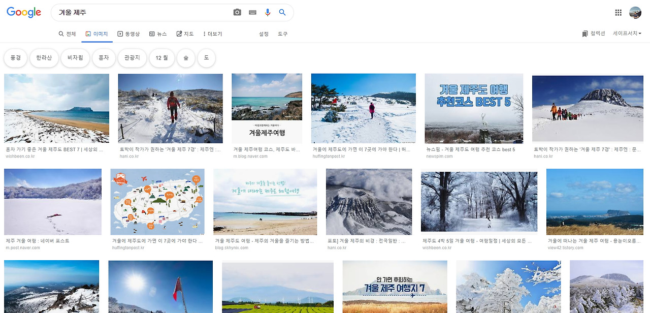650x313 pixels.
Task: Click the Google logo to return home
Action: click(23, 12)
